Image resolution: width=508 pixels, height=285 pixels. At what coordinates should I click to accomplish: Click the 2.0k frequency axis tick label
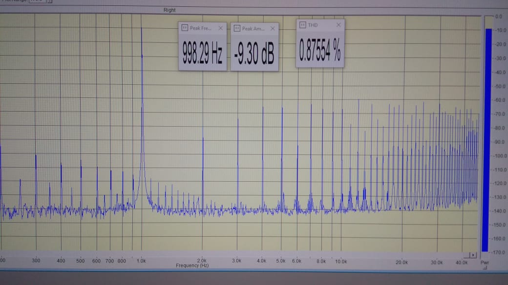(202, 261)
